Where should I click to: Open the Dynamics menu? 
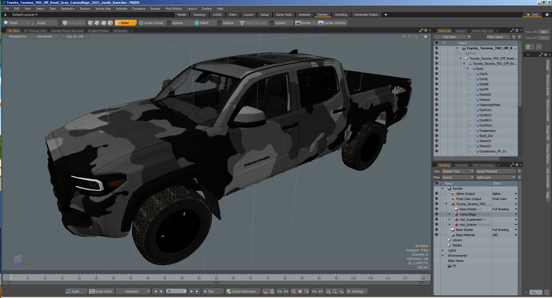[x=139, y=9]
